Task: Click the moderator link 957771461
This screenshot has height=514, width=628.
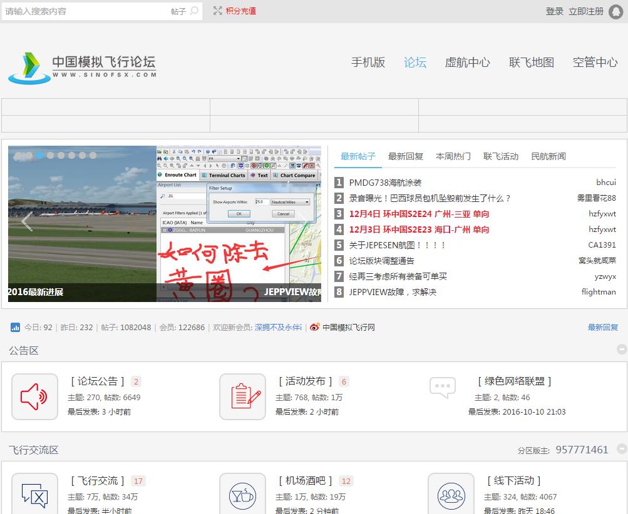Action: [x=582, y=450]
